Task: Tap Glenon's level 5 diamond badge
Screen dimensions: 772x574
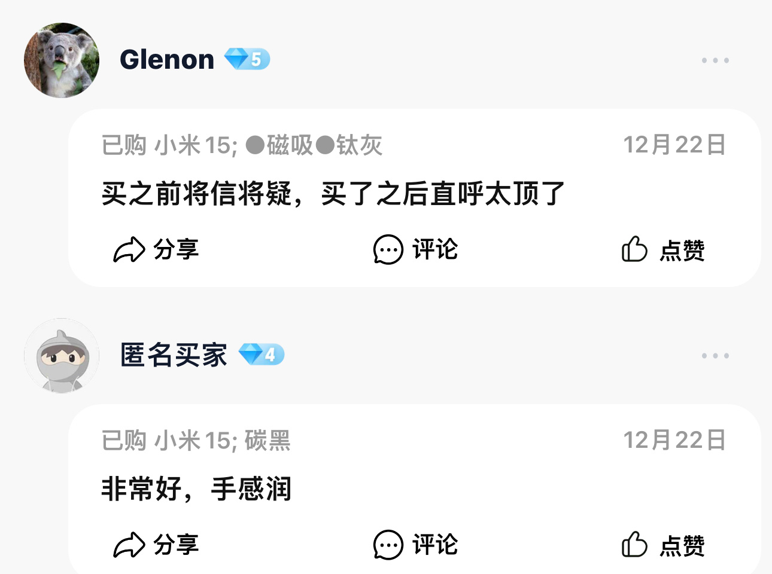Action: coord(247,59)
